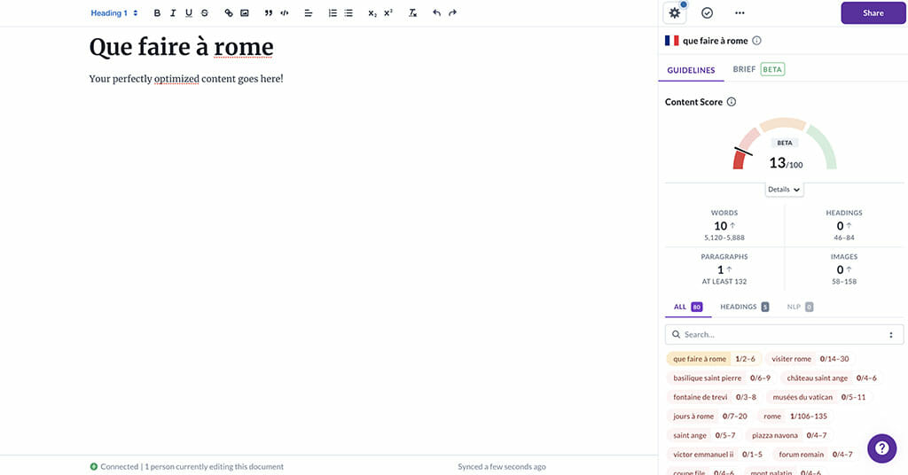Click the 'saint ange' 0/5-7 term chip
Viewport: 908px width, 475px height.
pyautogui.click(x=703, y=435)
